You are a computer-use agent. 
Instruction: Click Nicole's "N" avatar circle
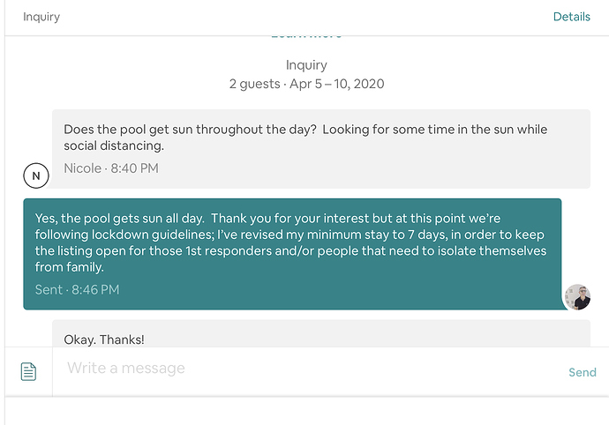point(35,176)
